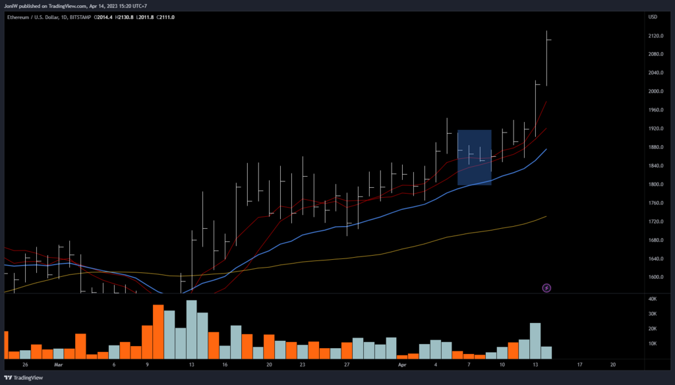Select the yellow moving average line end

pos(545,216)
